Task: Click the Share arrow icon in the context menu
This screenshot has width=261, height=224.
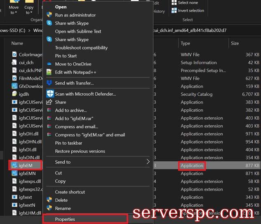Action: pos(49,102)
